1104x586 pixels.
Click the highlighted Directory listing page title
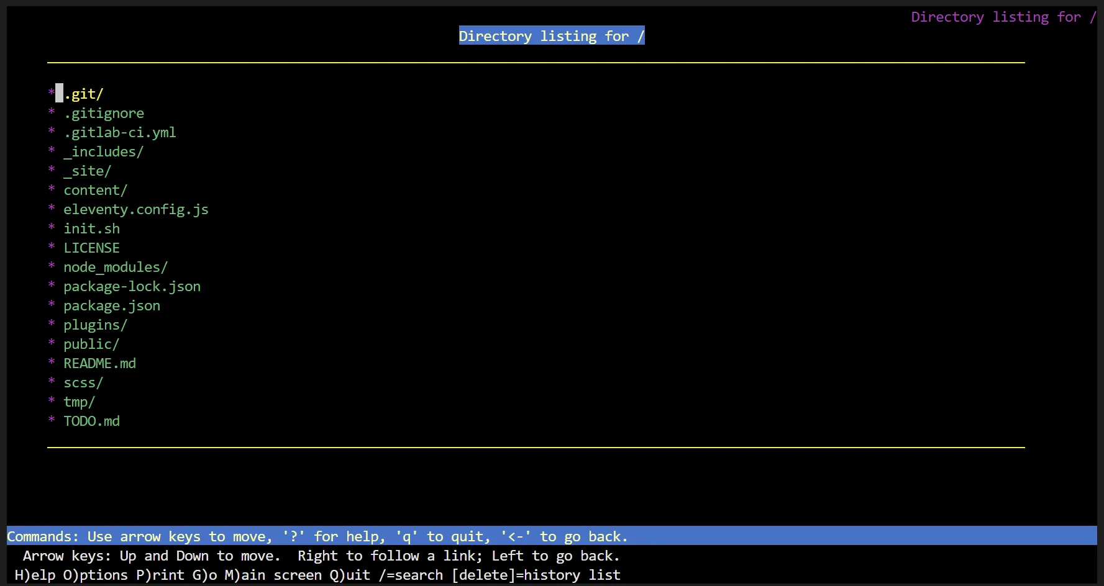[x=552, y=36]
